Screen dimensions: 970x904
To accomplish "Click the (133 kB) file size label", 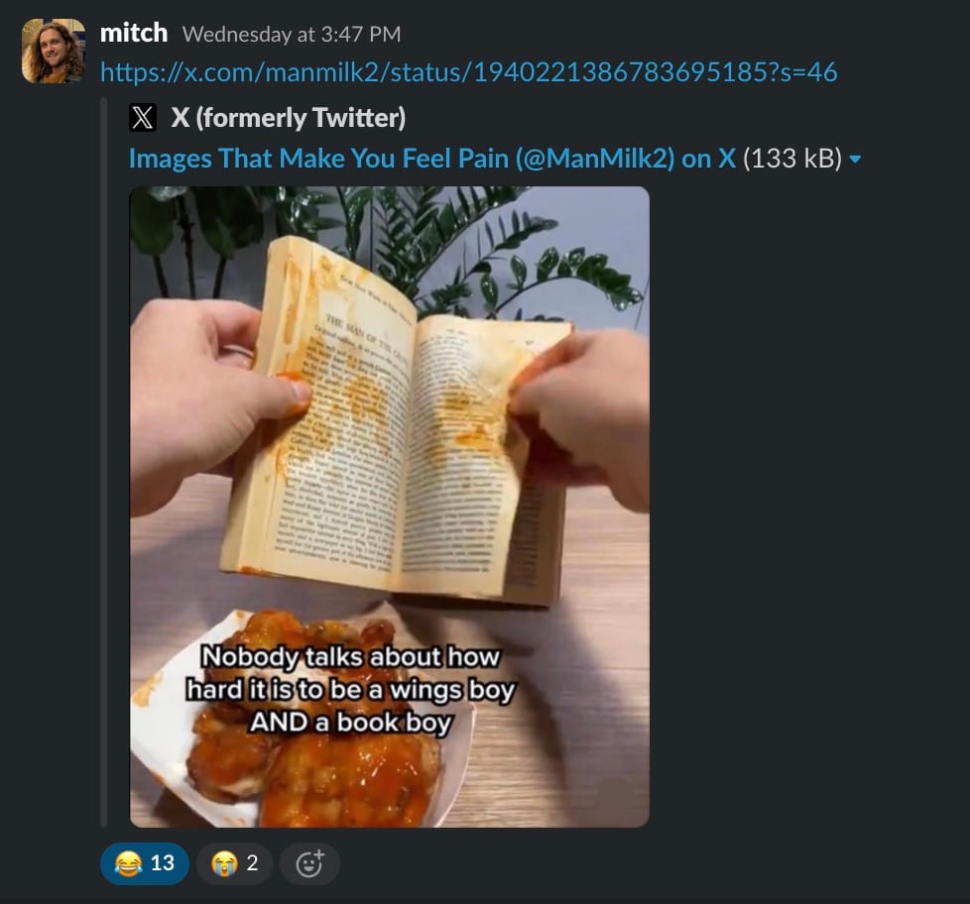I will 792,159.
